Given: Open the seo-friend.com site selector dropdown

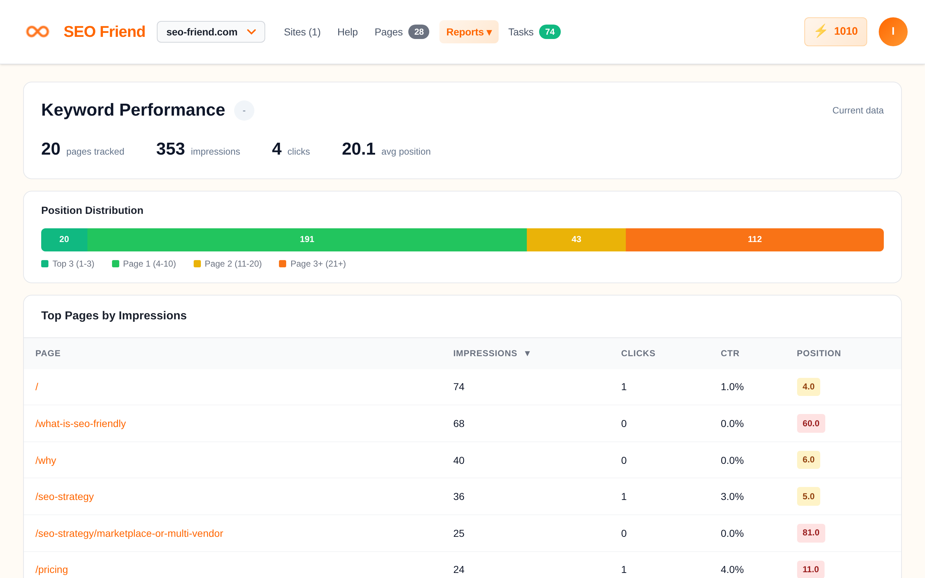Looking at the screenshot, I should 211,32.
